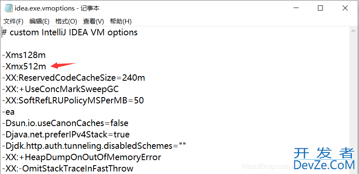Open the 查看(V) menu
The image size is (359, 174).
94,21
